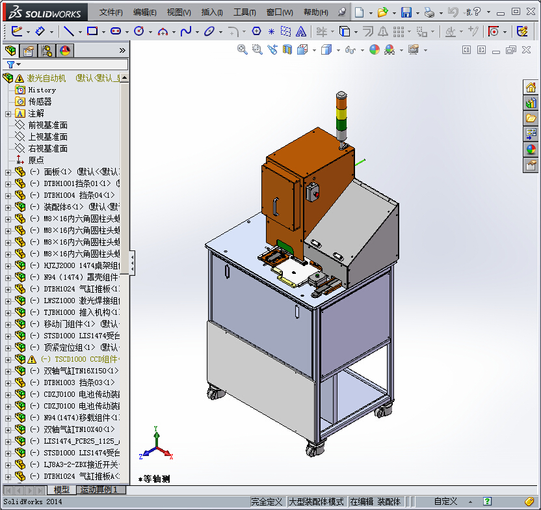Select 传感器 in the tree
The image size is (541, 510).
point(40,101)
